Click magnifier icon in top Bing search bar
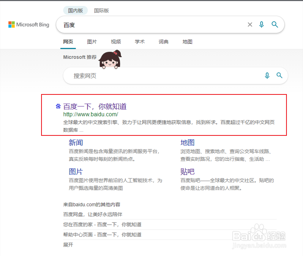 click(275, 25)
